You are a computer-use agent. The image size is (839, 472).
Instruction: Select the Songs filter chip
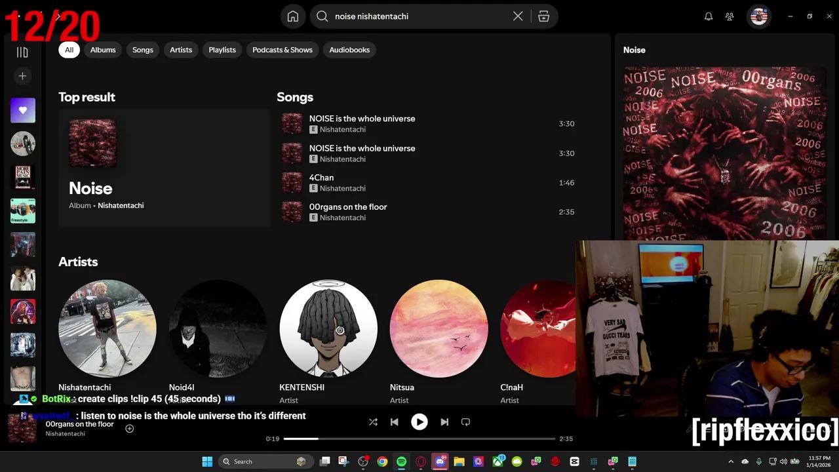pyautogui.click(x=142, y=50)
